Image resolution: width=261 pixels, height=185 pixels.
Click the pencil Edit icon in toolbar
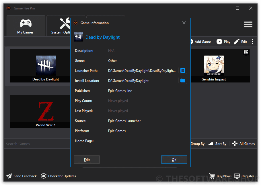(x=236, y=42)
